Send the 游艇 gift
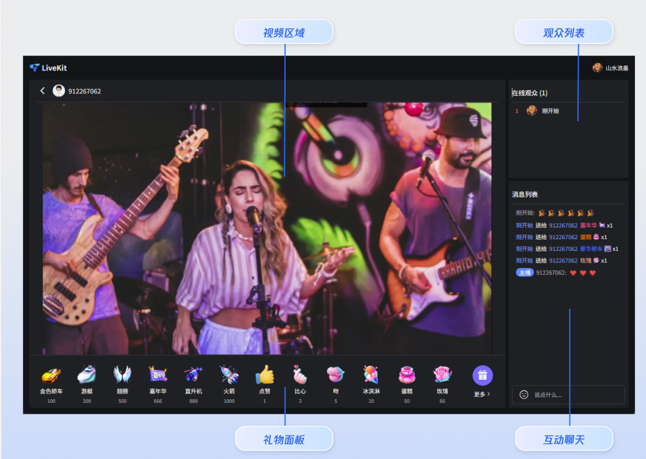Viewport: 646px width, 459px height. click(87, 384)
